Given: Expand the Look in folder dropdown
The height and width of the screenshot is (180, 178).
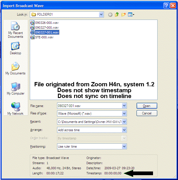Looking at the screenshot, I should 101,14.
